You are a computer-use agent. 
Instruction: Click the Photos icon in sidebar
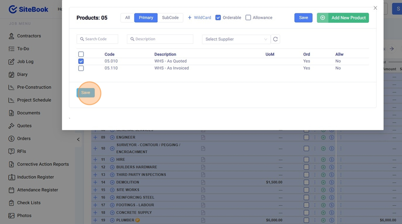pos(12,216)
